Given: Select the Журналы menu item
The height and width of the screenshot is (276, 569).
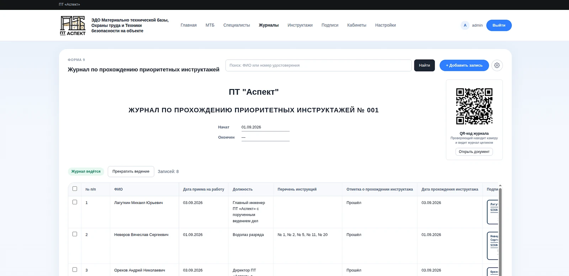Looking at the screenshot, I should click(268, 25).
